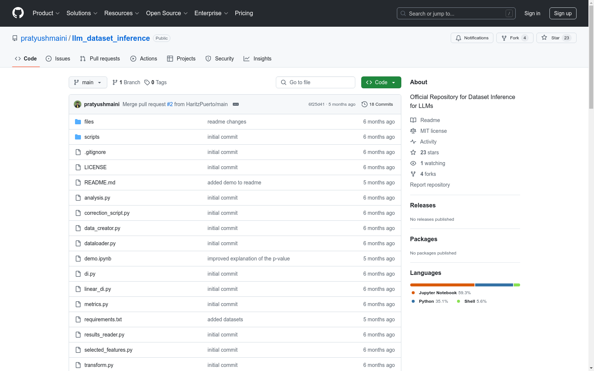This screenshot has width=594, height=371.
Task: Open the requirements.txt file
Action: 103,319
